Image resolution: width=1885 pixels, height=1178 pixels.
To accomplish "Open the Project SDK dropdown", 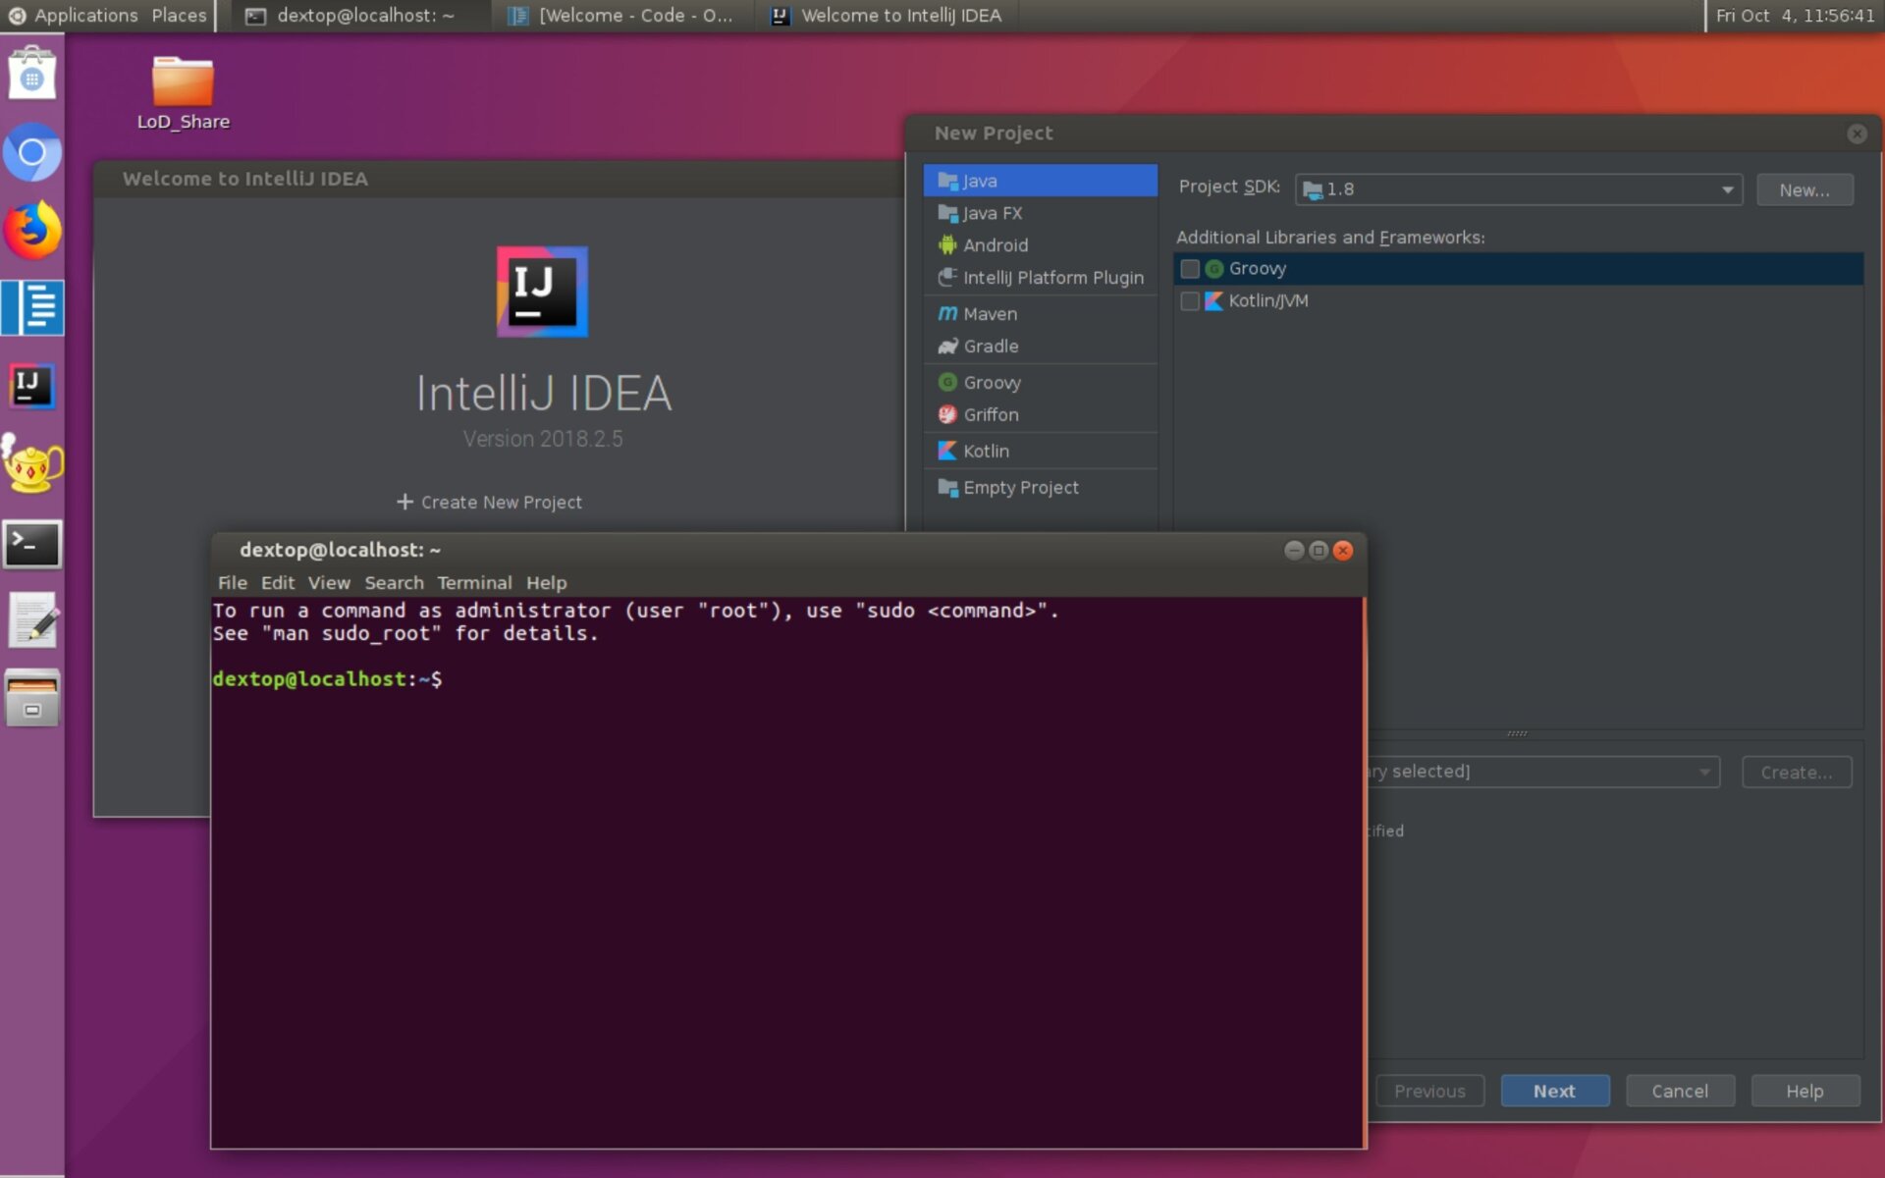I will (x=1727, y=189).
